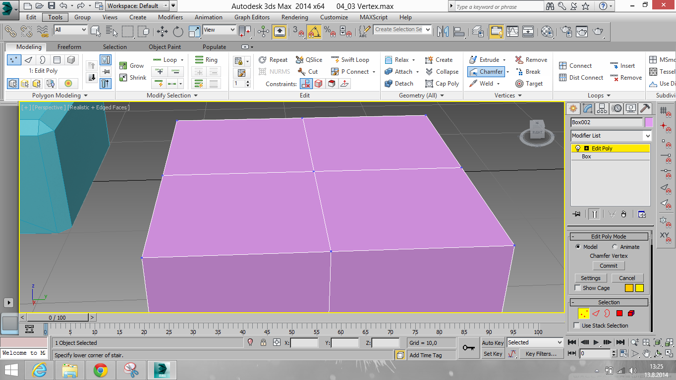Image resolution: width=676 pixels, height=380 pixels.
Task: Open Chamfer Settings in Edit Poly Mode
Action: click(x=590, y=278)
